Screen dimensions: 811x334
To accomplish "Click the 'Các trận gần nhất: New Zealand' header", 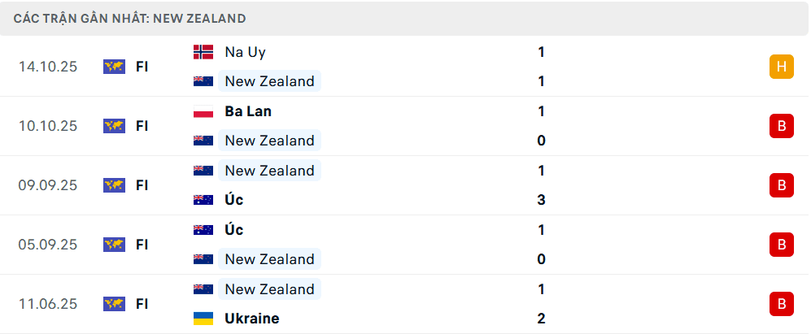I will pos(130,18).
